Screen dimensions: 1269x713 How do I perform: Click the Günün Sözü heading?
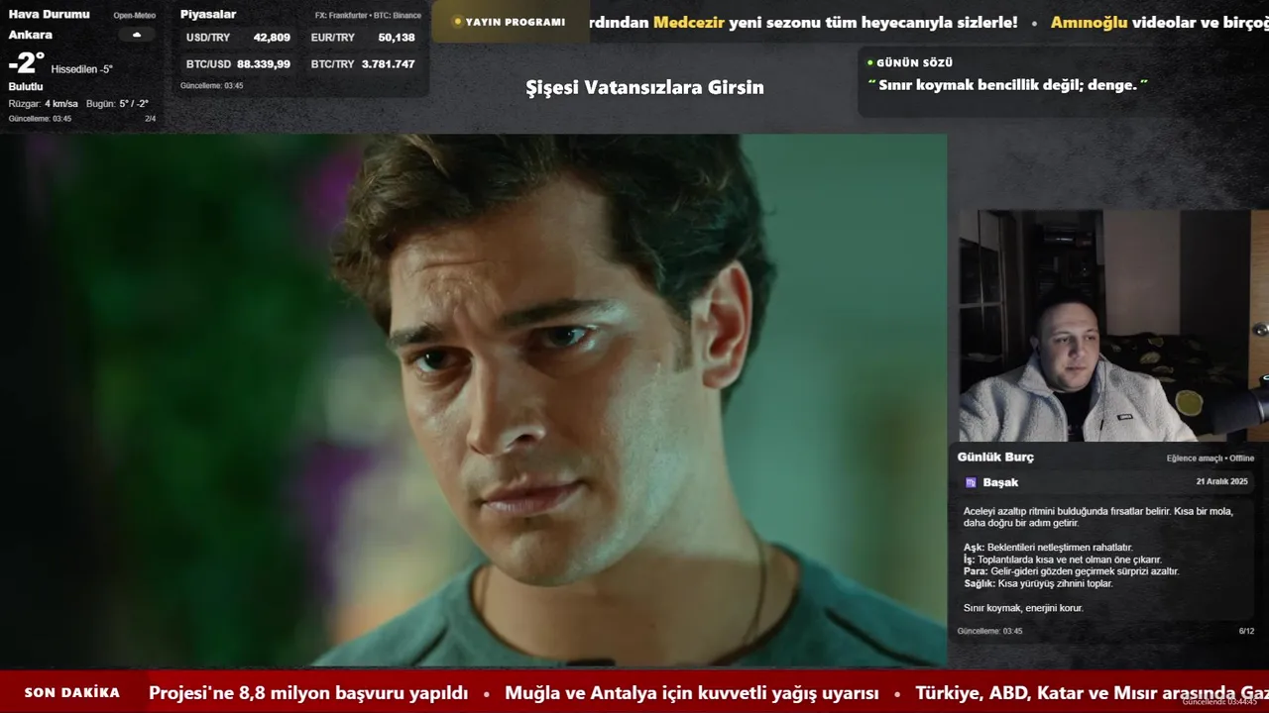914,62
